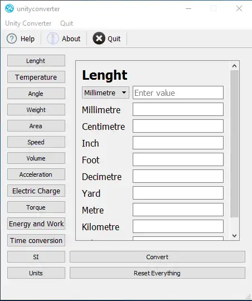The width and height of the screenshot is (252, 301).
Task: Click the Kilometre result field
Action: (178, 226)
